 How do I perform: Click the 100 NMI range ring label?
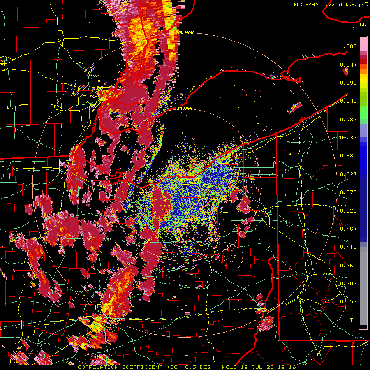(x=185, y=32)
